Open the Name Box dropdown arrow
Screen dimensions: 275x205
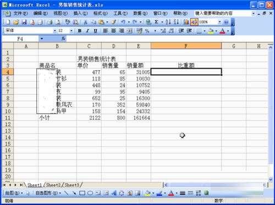[x=42, y=39]
